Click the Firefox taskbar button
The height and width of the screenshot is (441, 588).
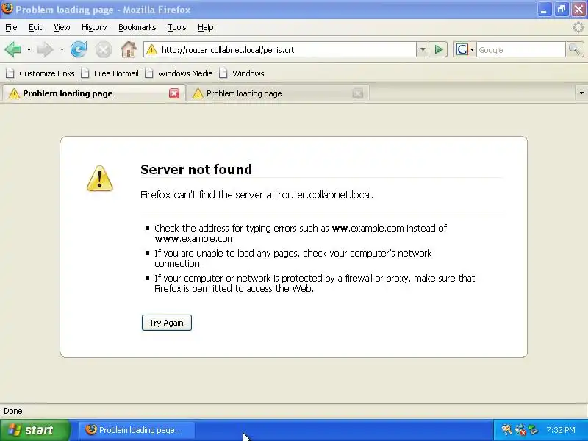tap(137, 430)
